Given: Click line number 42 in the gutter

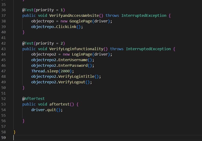Looking at the screenshot, I should 3,43.
